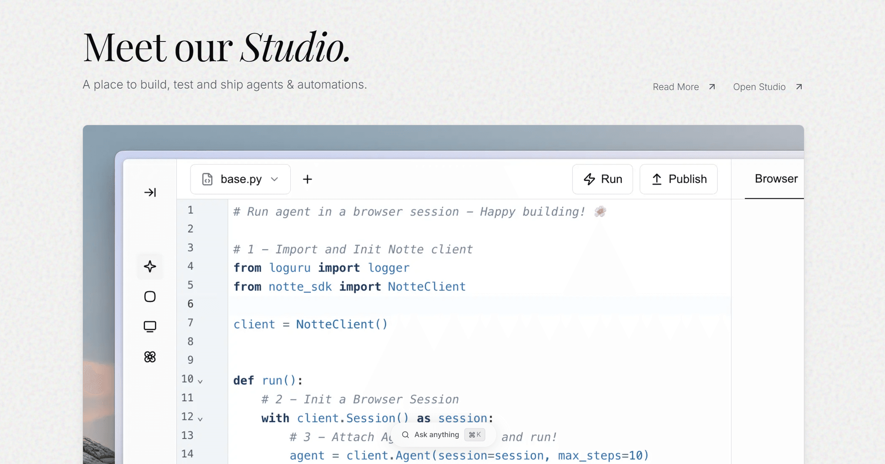This screenshot has width=885, height=464.
Task: Click the arrow icon beside Open Studio
Action: [x=799, y=87]
